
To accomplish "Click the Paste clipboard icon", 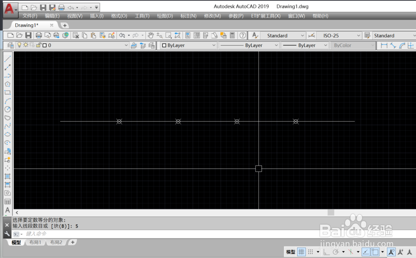I will 93,35.
